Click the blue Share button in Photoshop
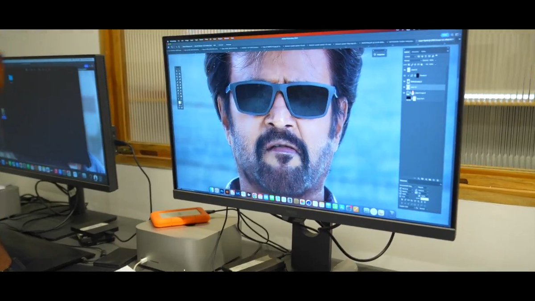Screen dimensions: 535x301 (x=444, y=35)
